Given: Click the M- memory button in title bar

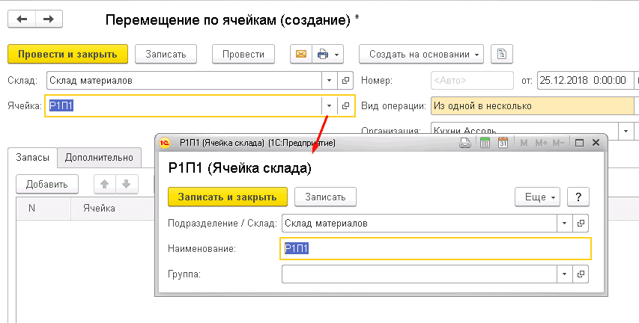Looking at the screenshot, I should tap(558, 143).
